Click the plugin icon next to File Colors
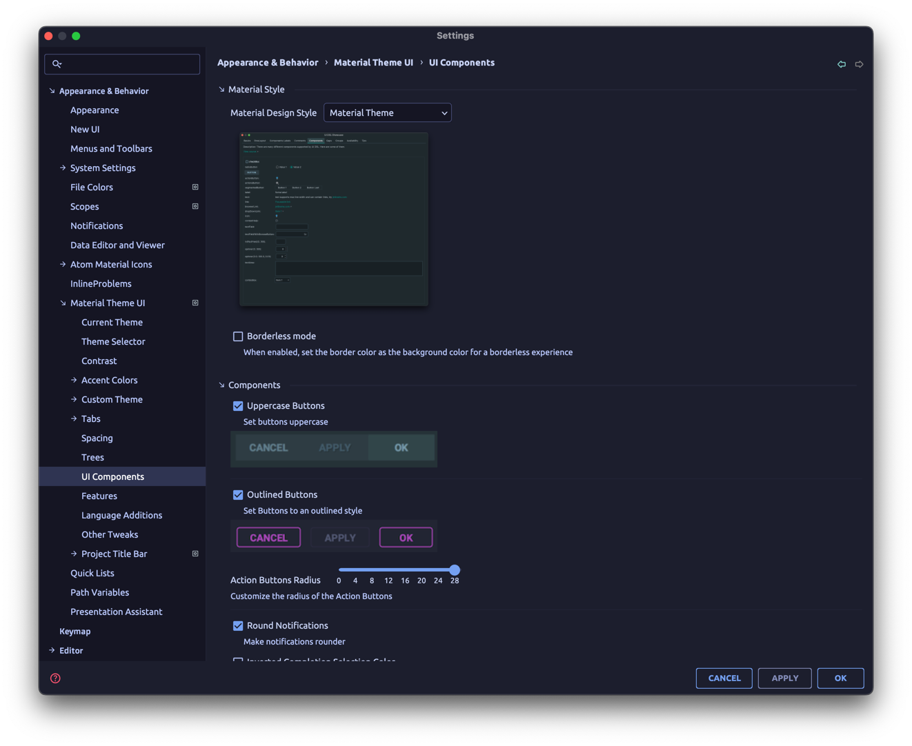This screenshot has width=912, height=746. pos(195,187)
